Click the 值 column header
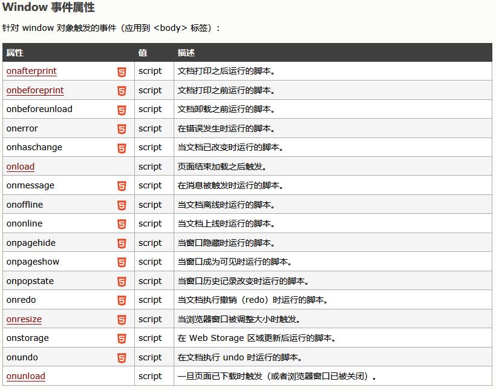Image resolution: width=496 pixels, height=390 pixels. 142,53
